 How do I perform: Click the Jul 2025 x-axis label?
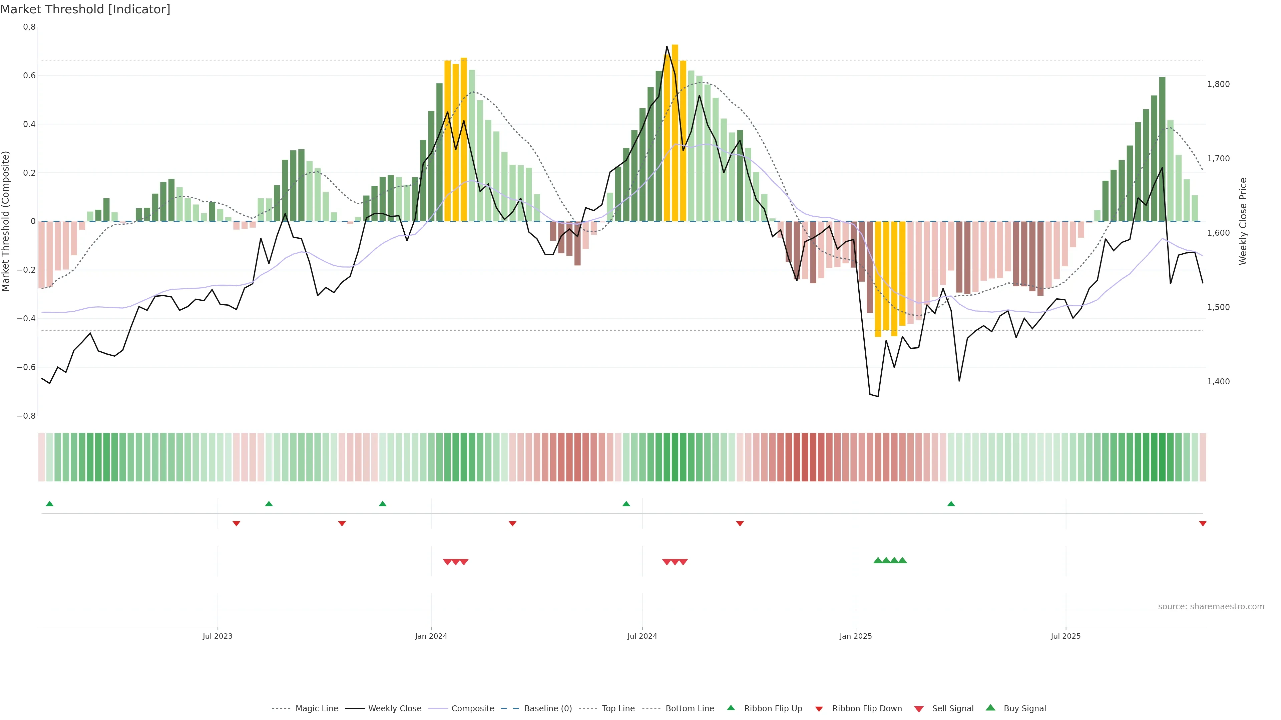coord(1066,636)
